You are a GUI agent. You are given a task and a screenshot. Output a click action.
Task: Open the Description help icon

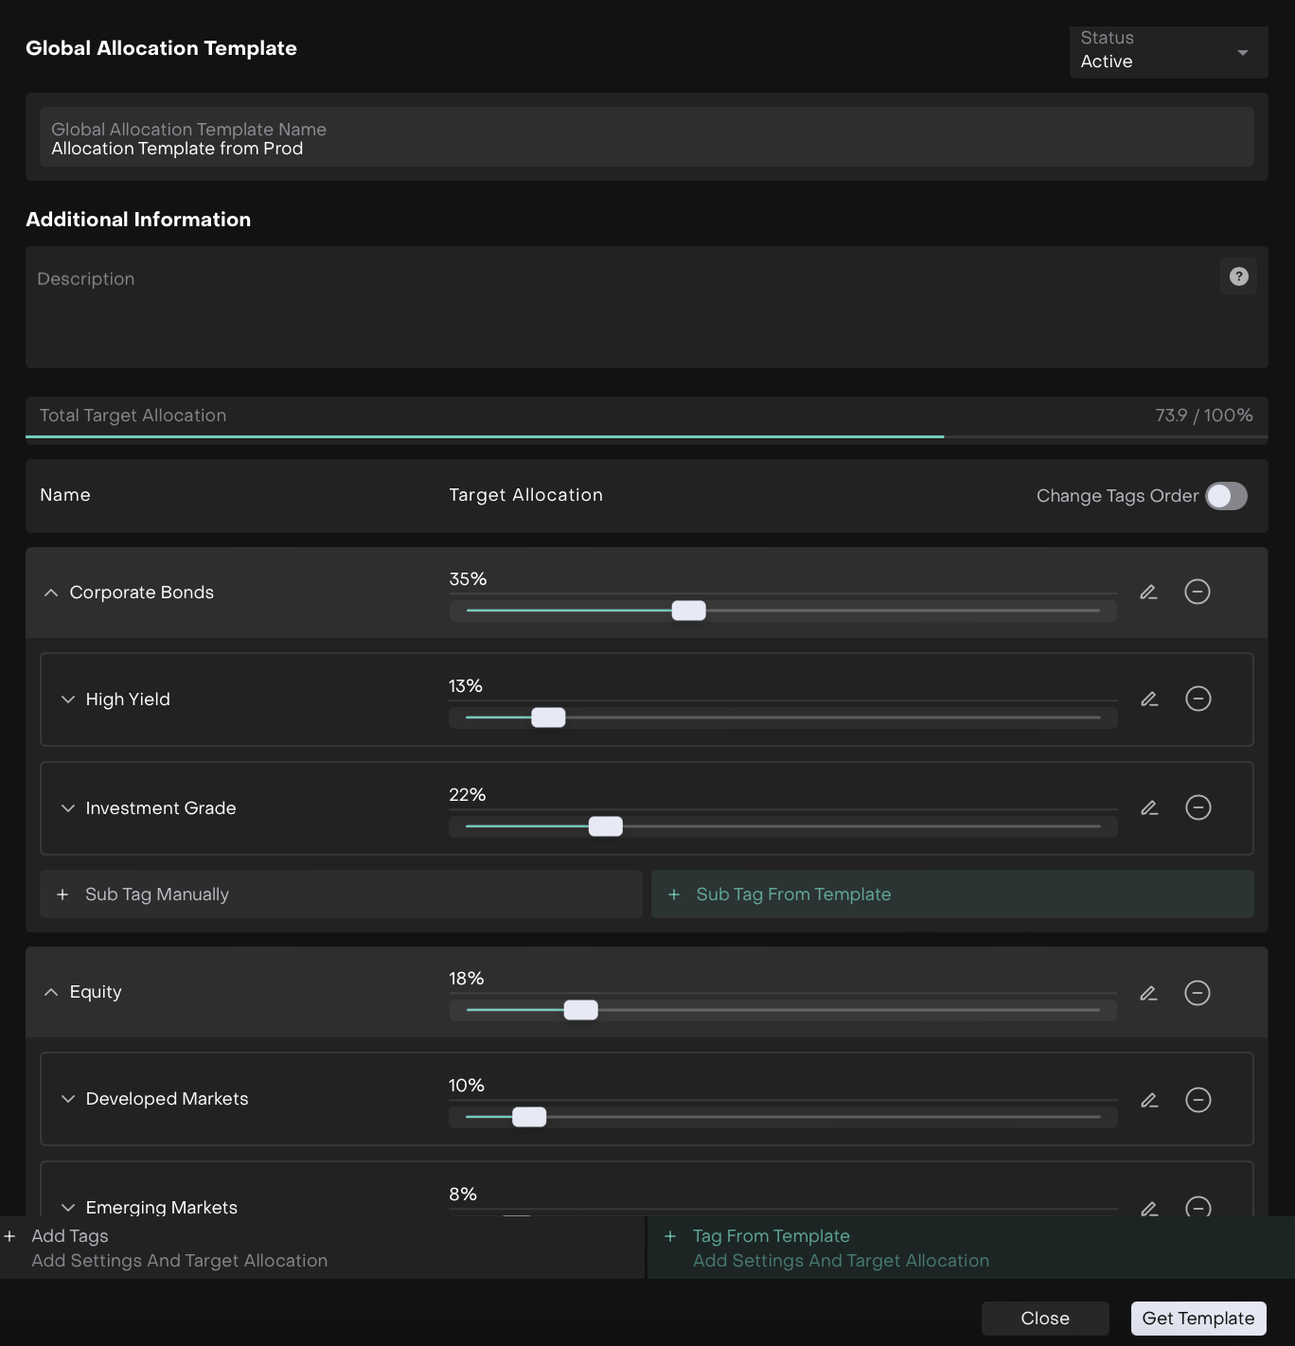pyautogui.click(x=1238, y=276)
